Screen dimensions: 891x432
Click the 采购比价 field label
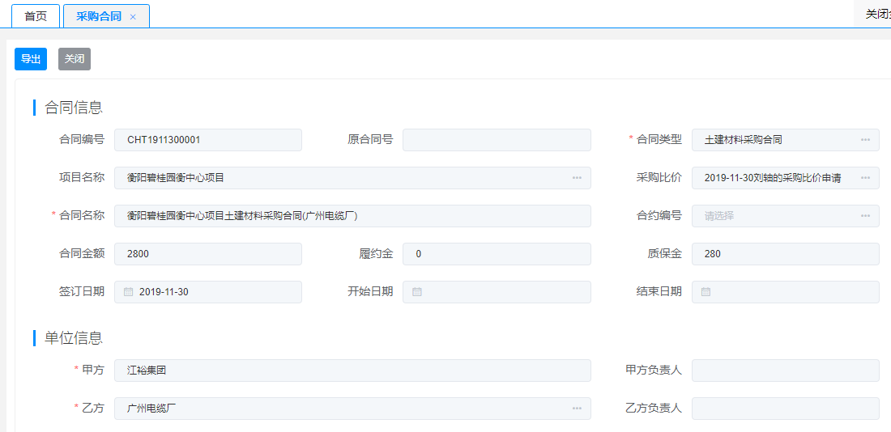pyautogui.click(x=659, y=177)
